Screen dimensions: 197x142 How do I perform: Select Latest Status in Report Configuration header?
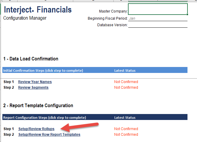(125, 118)
